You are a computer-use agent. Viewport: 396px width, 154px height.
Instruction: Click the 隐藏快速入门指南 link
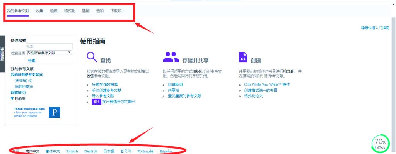(x=375, y=28)
